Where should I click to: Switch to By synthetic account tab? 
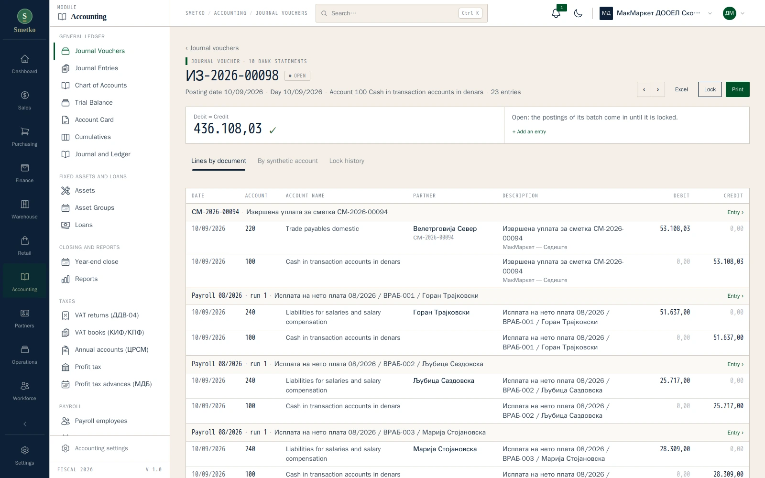coord(287,161)
